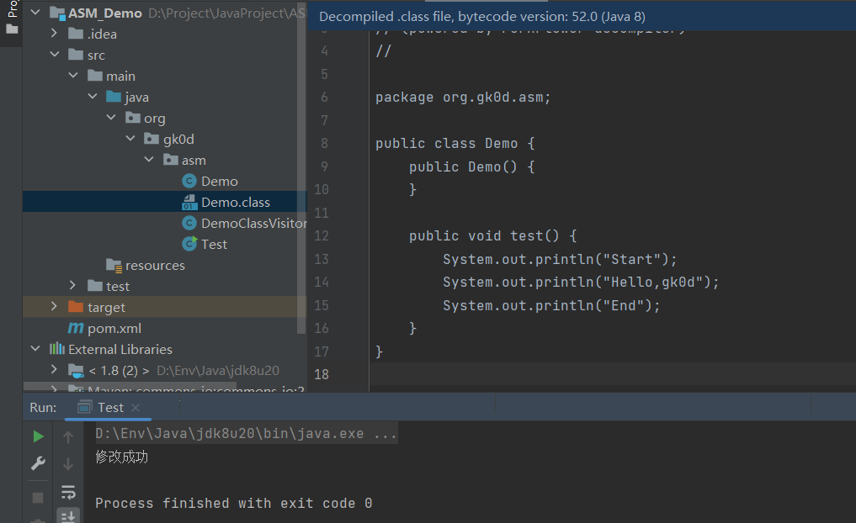Click the 'public class Demo {' line
Viewport: 856px width, 523px height.
coord(455,144)
